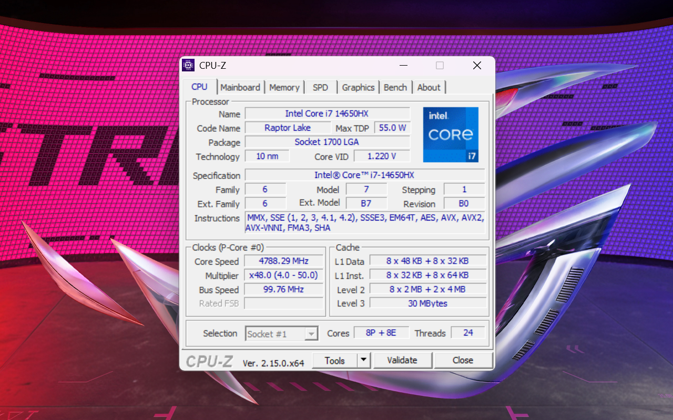Click the Level 2 cache value
The image size is (673, 420).
pos(428,289)
